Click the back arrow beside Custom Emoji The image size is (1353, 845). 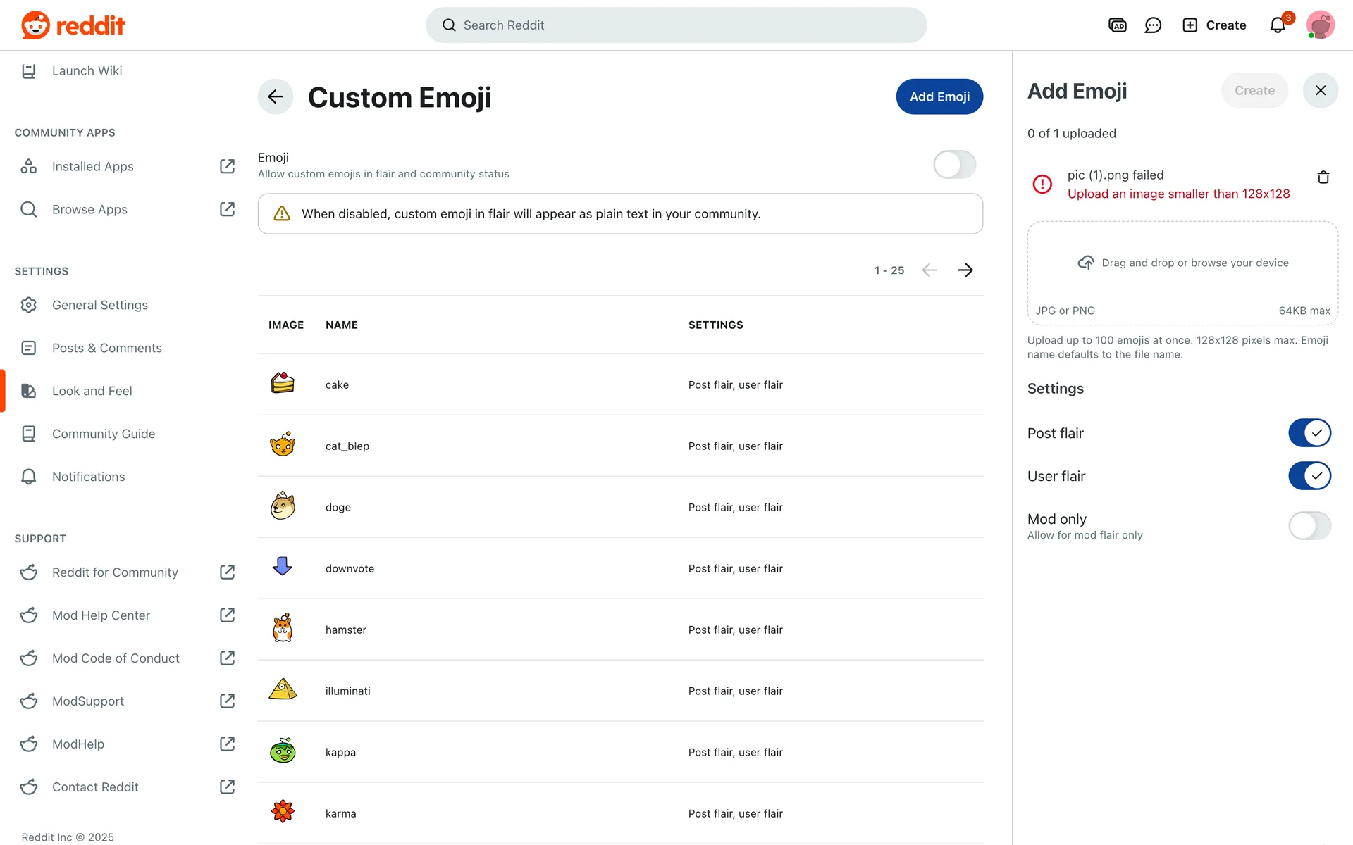(x=276, y=96)
